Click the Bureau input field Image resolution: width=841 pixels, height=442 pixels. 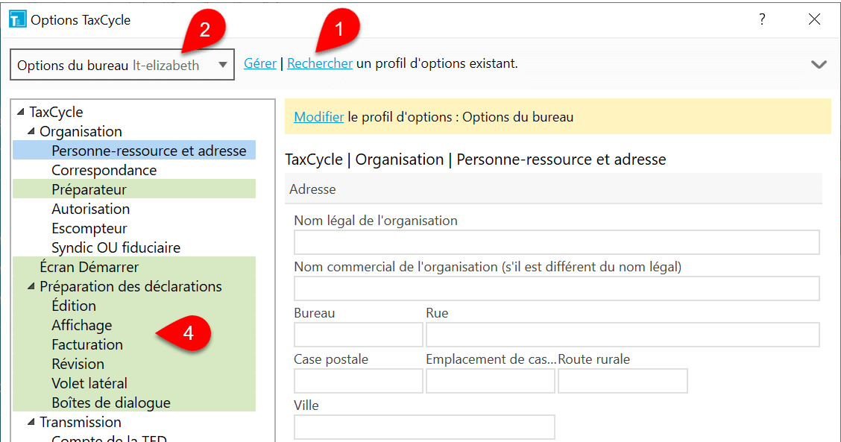[359, 335]
